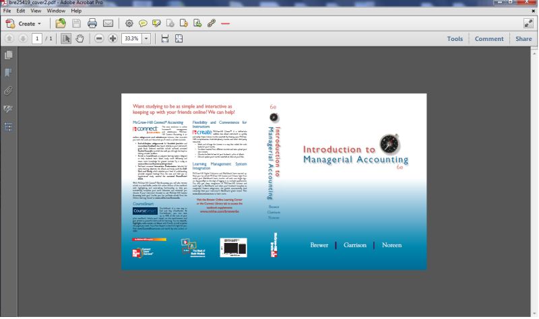
Task: Fit one full page icon
Action: (x=179, y=38)
